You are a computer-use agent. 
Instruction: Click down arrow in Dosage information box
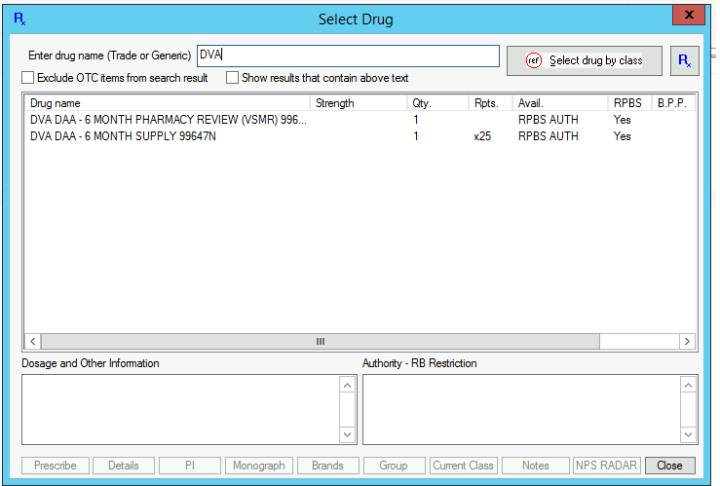coord(347,434)
